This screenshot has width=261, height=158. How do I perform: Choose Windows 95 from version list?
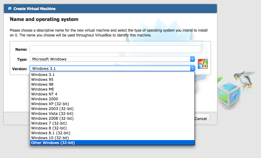(x=42, y=80)
